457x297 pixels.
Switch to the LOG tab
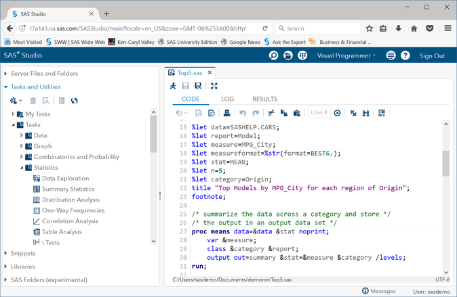click(x=227, y=99)
